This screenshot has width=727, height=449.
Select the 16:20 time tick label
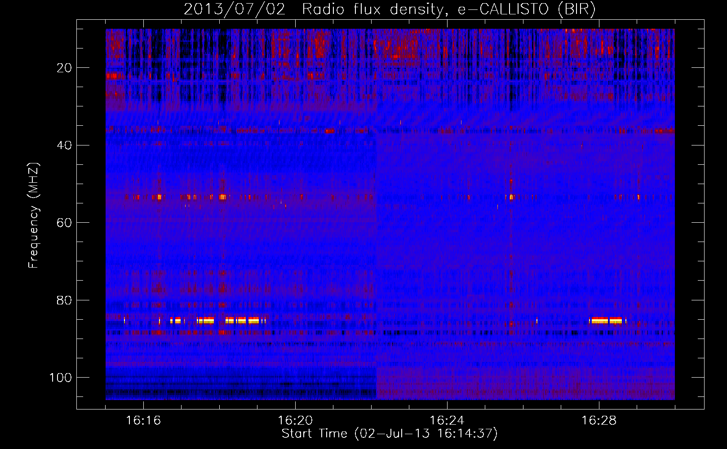click(296, 421)
